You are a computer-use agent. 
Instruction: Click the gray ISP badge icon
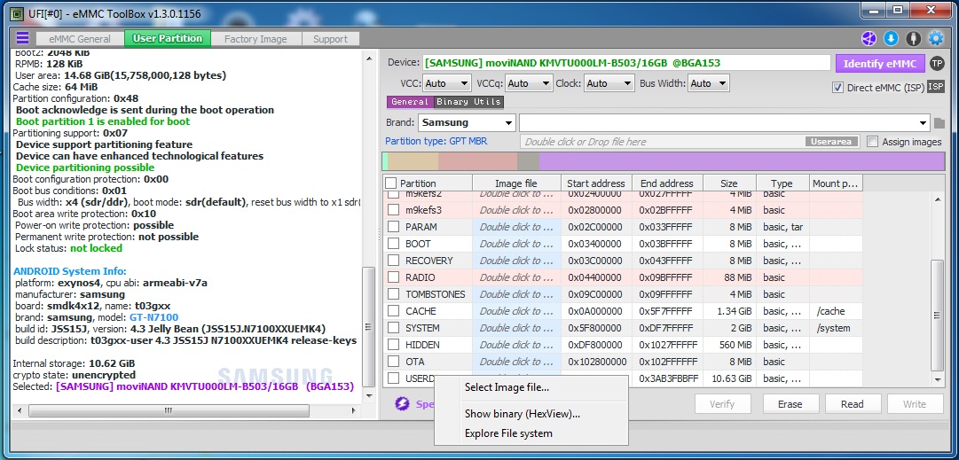coord(936,87)
